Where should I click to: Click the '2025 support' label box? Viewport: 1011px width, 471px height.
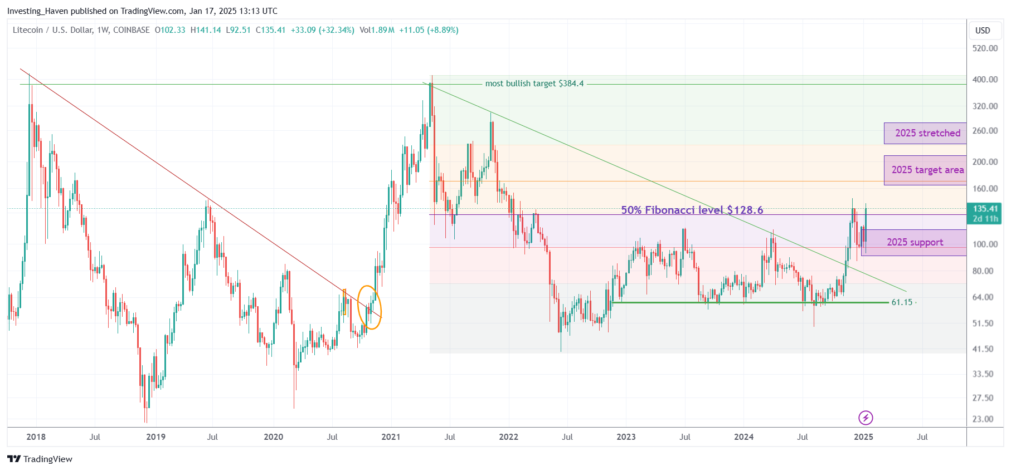click(914, 242)
